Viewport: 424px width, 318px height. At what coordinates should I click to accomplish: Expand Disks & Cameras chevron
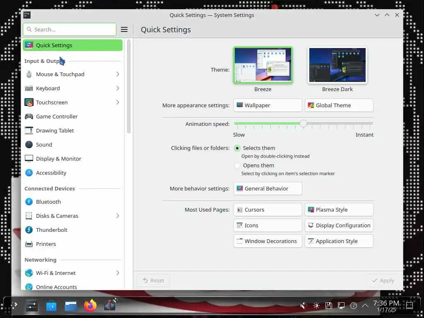[118, 216]
